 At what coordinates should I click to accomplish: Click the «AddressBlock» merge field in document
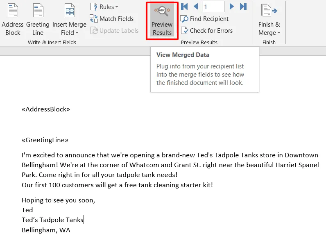point(46,109)
